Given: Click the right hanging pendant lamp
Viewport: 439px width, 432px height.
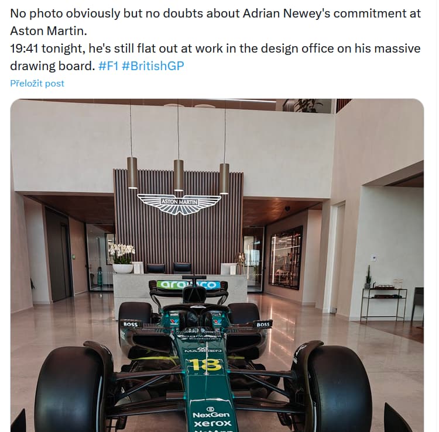Looking at the screenshot, I should (x=224, y=179).
